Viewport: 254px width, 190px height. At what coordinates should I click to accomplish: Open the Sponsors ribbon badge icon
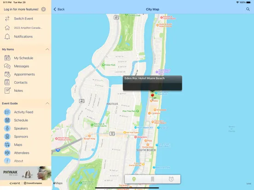pyautogui.click(x=7, y=136)
